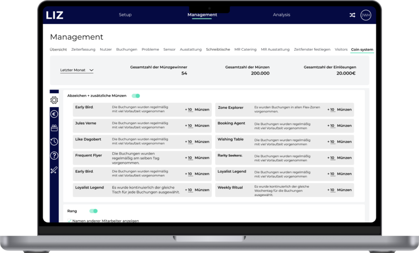The width and height of the screenshot is (419, 253).
Task: Open the Buchungen tab
Action: point(127,49)
